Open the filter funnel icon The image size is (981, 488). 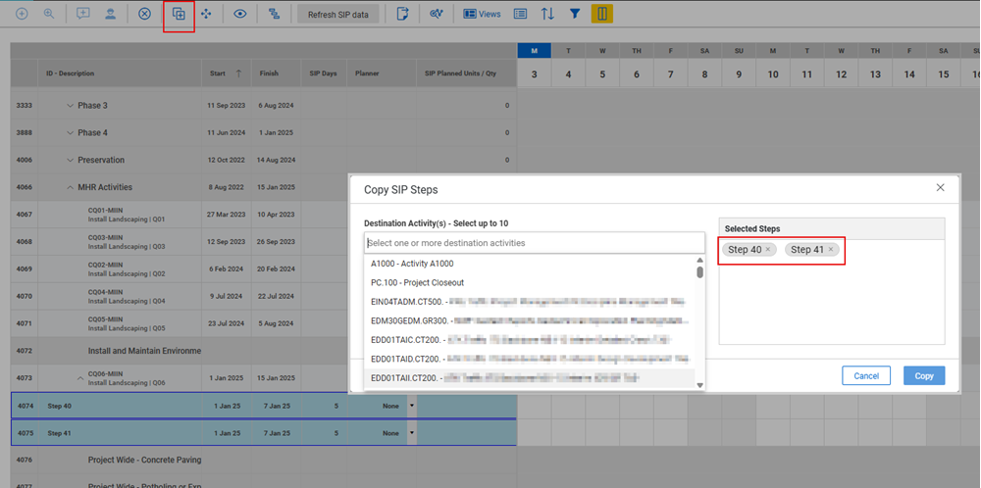575,15
